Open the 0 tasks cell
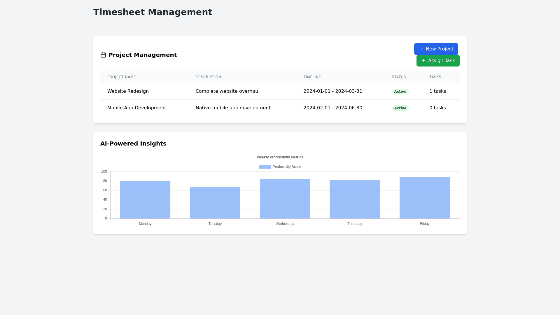The image size is (560, 315). pyautogui.click(x=437, y=108)
